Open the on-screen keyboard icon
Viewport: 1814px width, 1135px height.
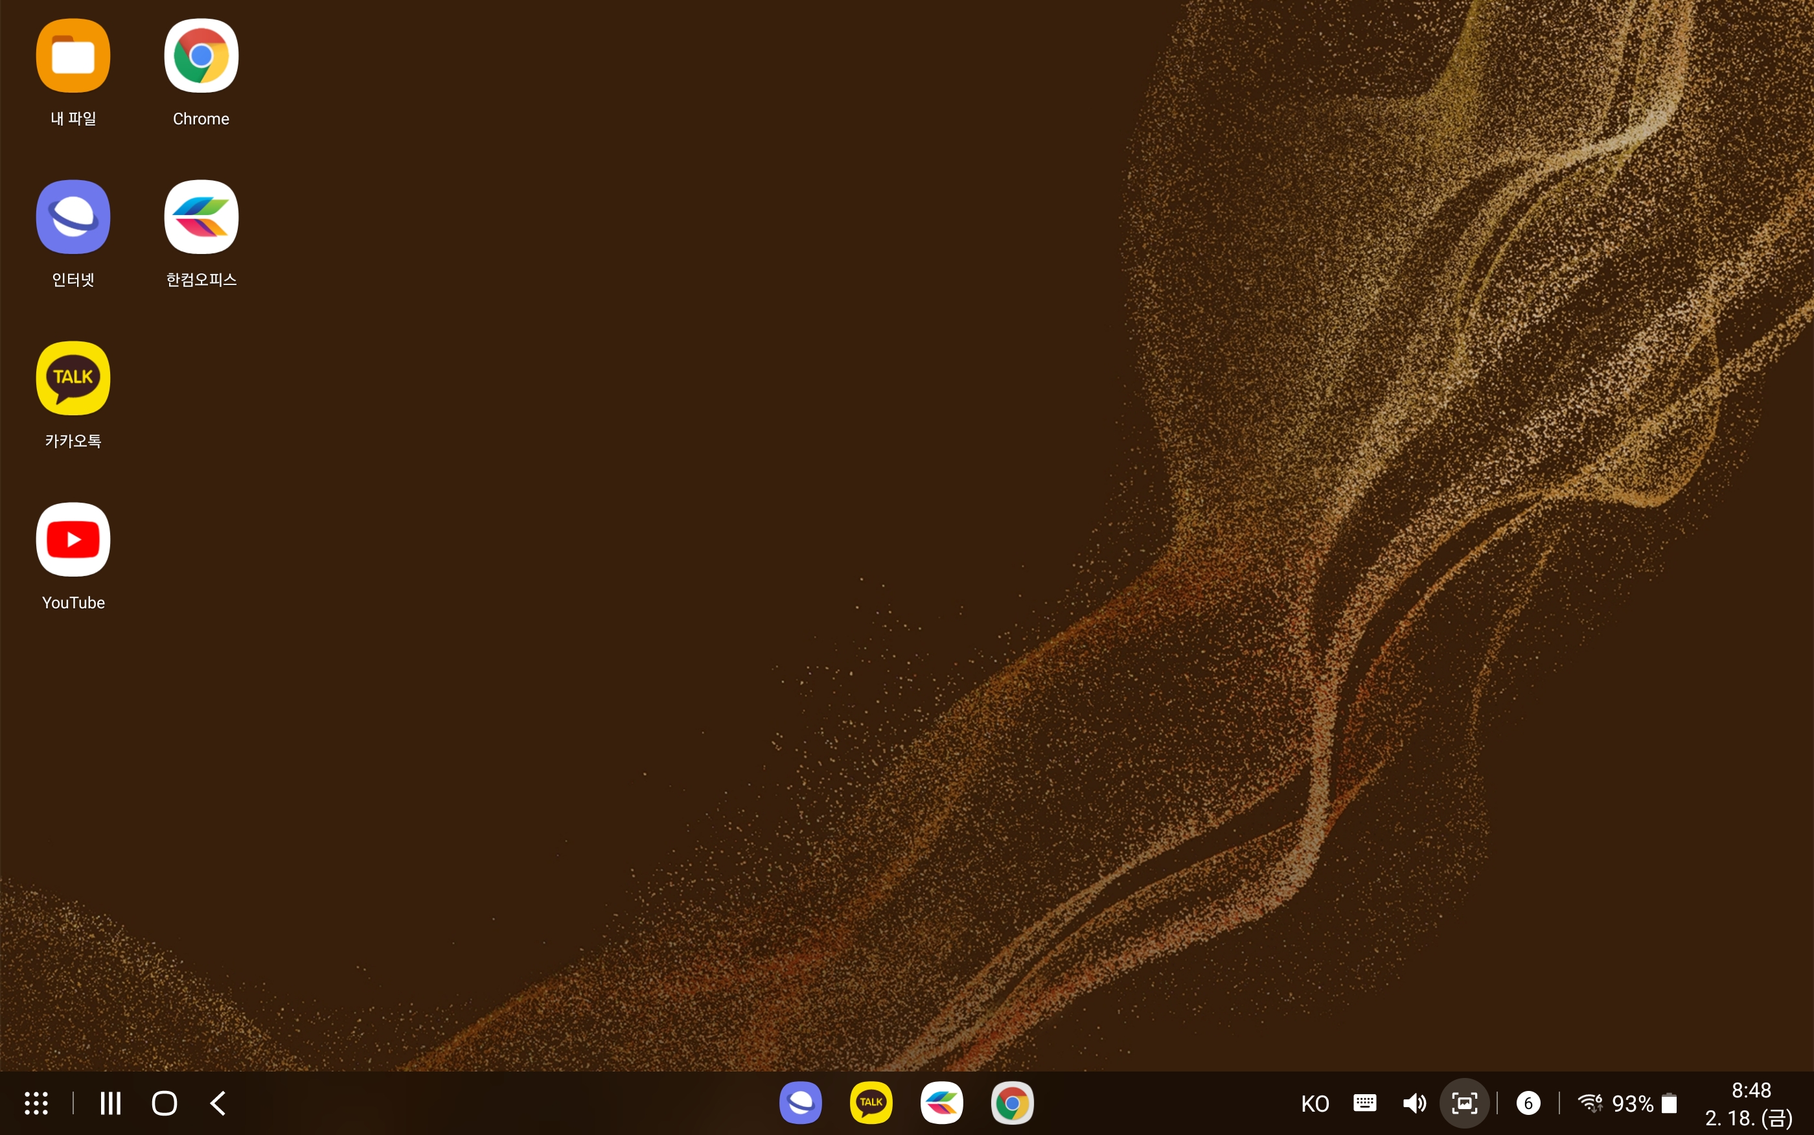click(x=1364, y=1103)
